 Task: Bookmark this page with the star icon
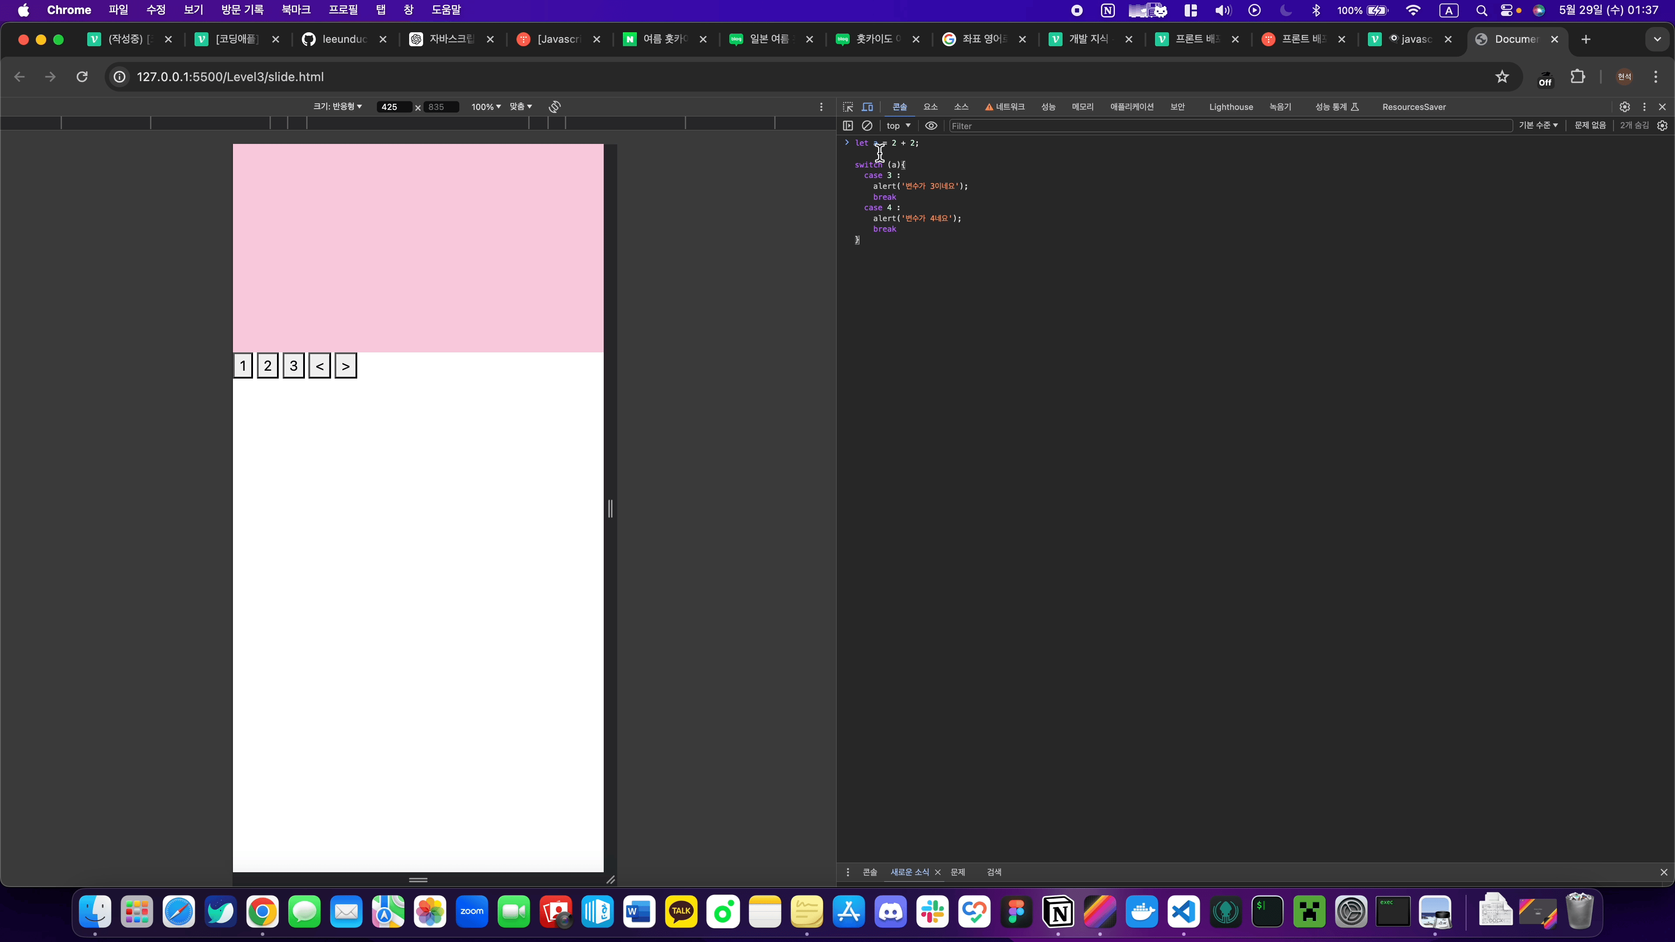(1502, 77)
